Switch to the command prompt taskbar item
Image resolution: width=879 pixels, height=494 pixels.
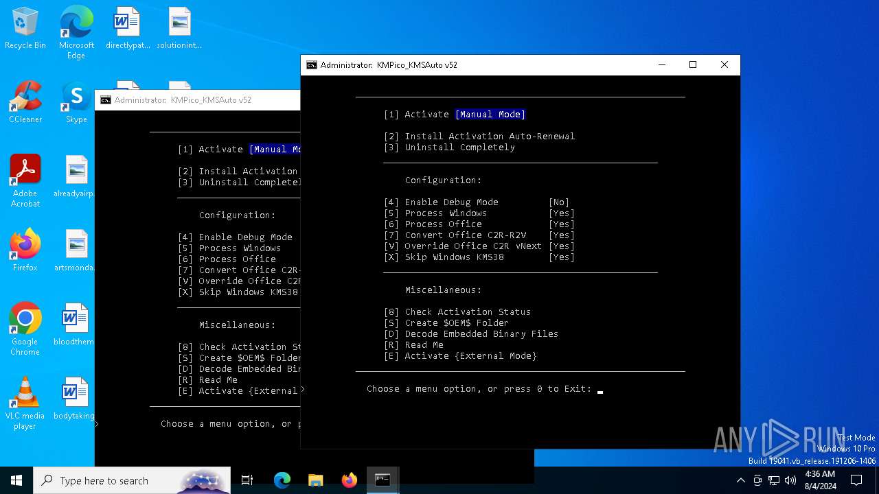pyautogui.click(x=383, y=480)
